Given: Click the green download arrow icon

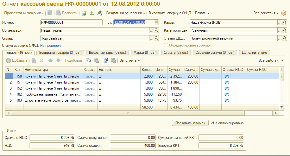Looking at the screenshot, I should [92, 13].
